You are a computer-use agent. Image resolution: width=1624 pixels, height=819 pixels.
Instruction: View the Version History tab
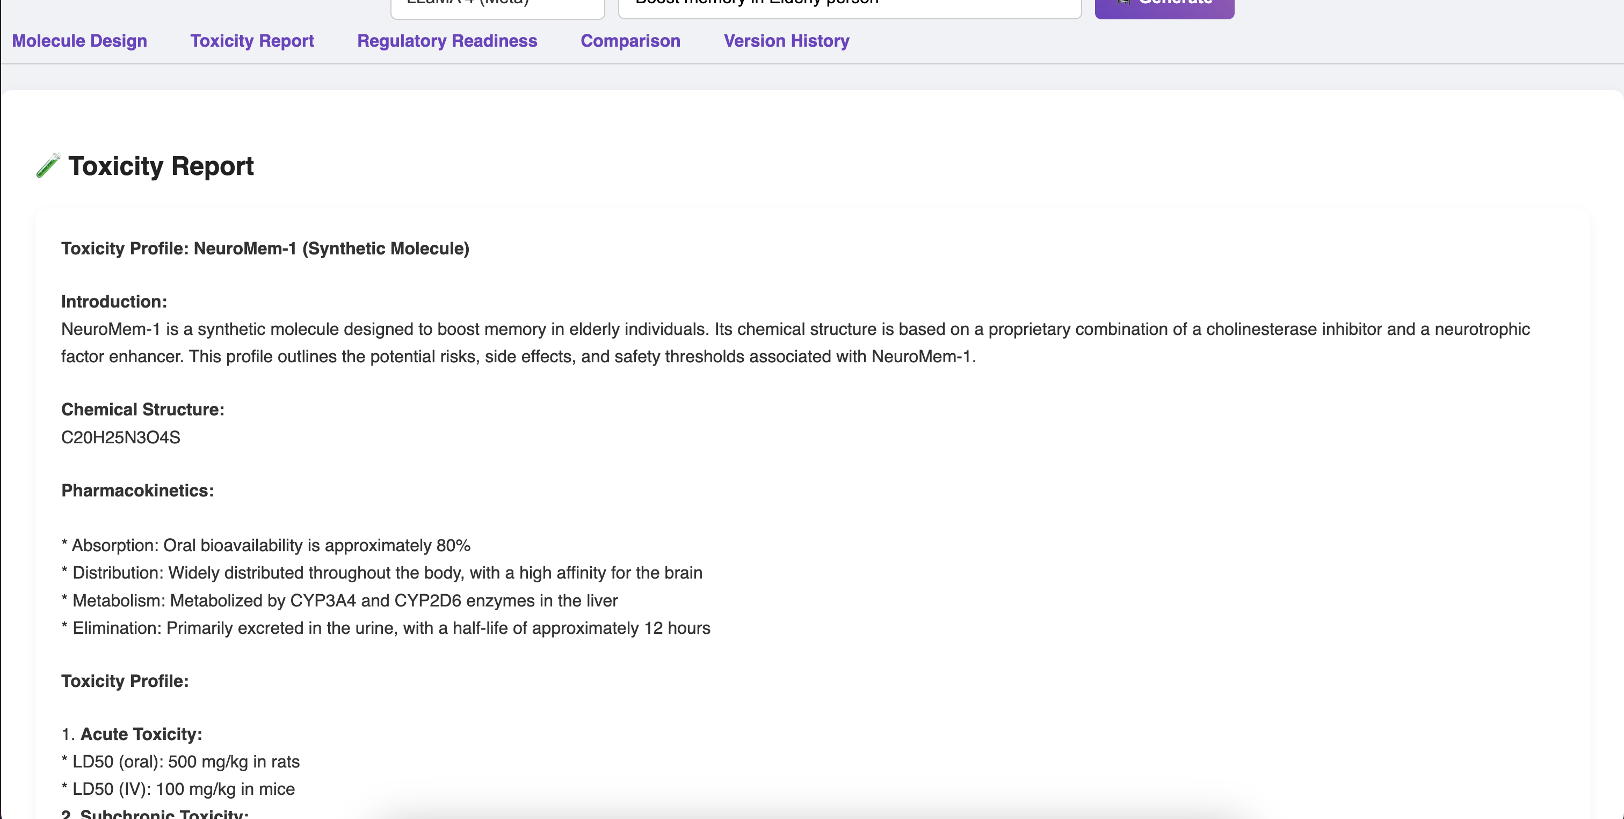pyautogui.click(x=786, y=41)
